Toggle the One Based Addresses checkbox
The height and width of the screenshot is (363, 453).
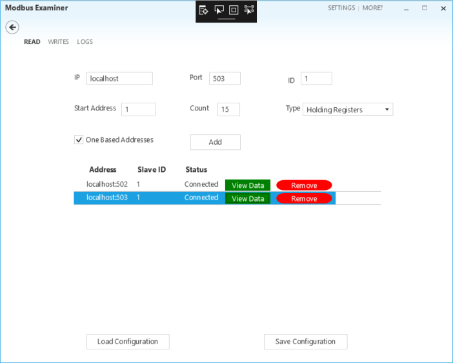point(79,140)
